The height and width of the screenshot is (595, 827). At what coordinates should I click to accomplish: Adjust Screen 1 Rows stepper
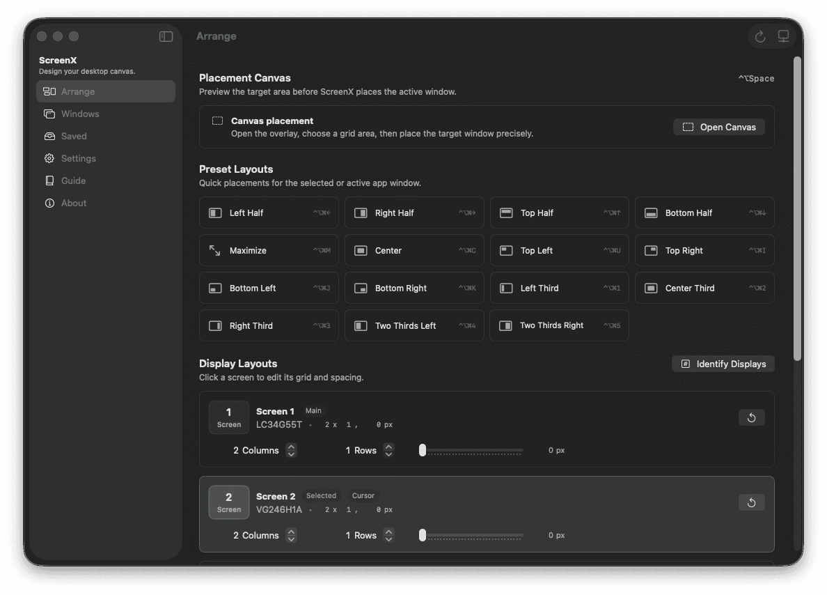[x=388, y=450]
